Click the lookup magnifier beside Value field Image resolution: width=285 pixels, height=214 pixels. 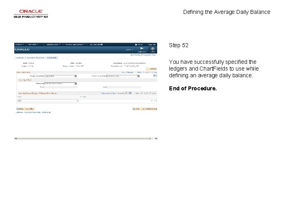(78, 101)
